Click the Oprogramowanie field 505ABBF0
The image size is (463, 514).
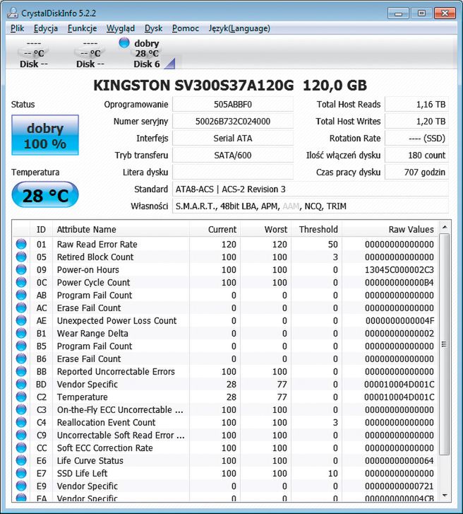(x=233, y=105)
